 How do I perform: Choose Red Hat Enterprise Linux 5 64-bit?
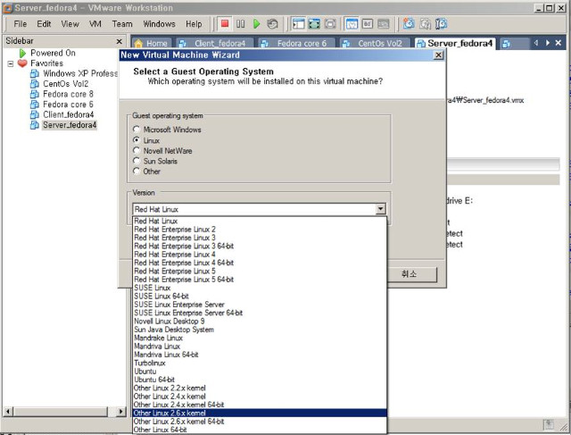(x=260, y=280)
